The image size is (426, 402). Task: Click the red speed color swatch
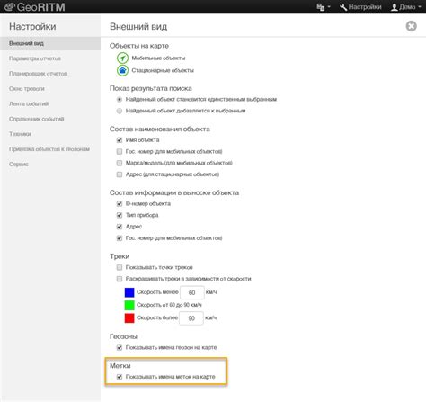(x=129, y=318)
